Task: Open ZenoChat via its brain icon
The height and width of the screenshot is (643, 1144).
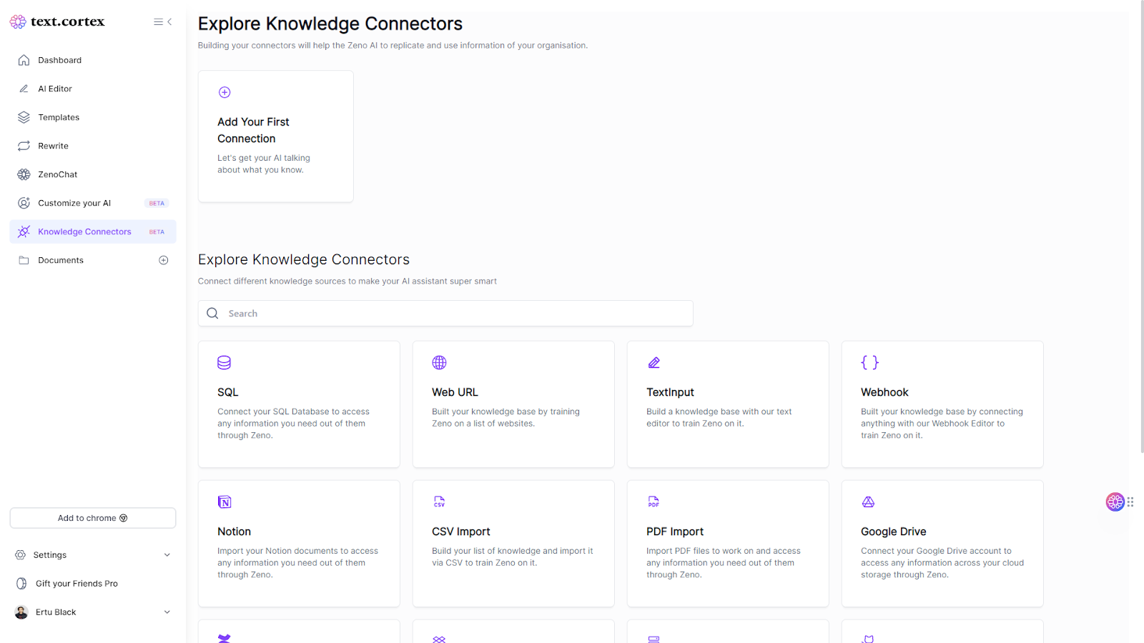Action: pyautogui.click(x=24, y=174)
